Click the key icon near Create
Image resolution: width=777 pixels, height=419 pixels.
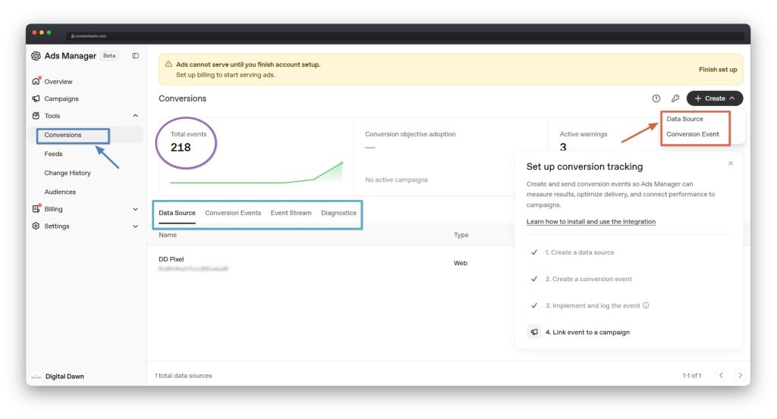click(x=675, y=98)
